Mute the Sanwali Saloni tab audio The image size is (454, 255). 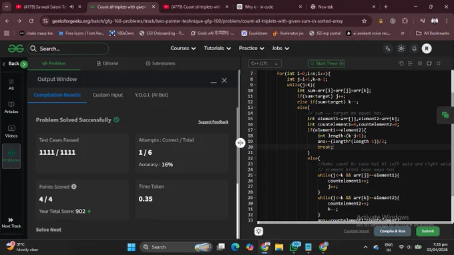pos(72,7)
